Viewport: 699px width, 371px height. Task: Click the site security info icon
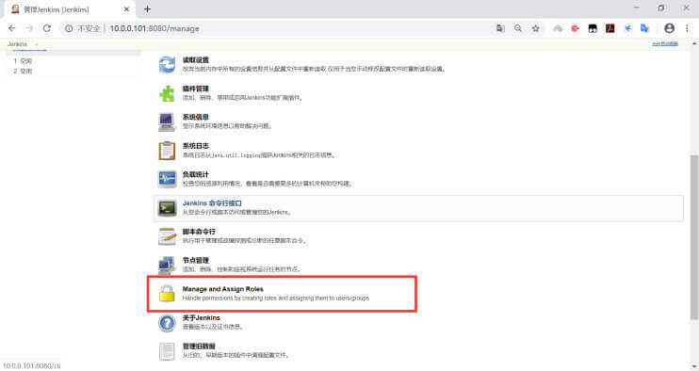pyautogui.click(x=69, y=28)
